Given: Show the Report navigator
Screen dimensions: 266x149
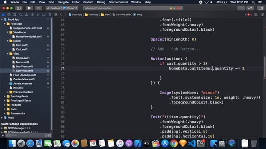Looking at the screenshot, I should [50, 15].
